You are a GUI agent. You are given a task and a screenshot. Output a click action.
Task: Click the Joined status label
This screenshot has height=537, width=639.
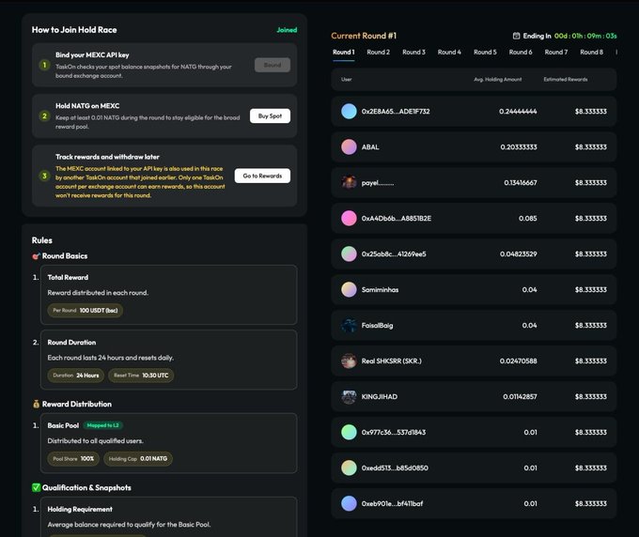[287, 30]
